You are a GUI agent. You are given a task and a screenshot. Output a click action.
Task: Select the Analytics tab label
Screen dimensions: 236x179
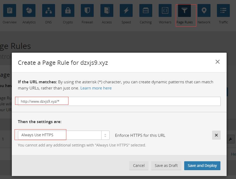tap(29, 22)
